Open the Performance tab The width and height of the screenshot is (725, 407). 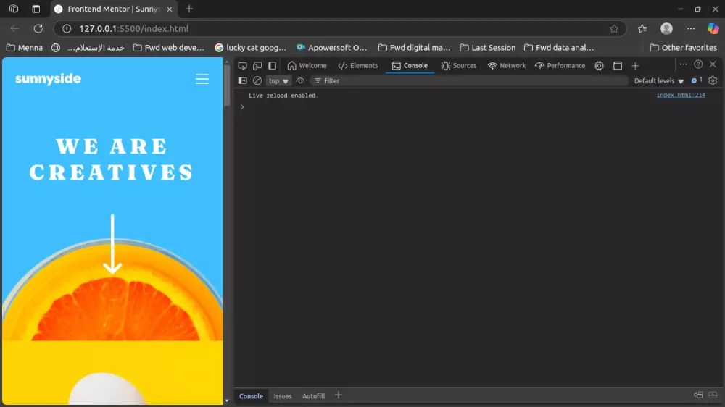click(560, 66)
